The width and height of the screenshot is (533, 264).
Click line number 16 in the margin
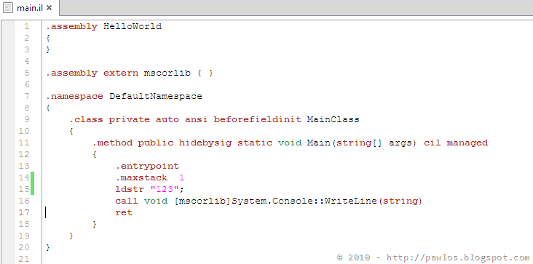24,201
